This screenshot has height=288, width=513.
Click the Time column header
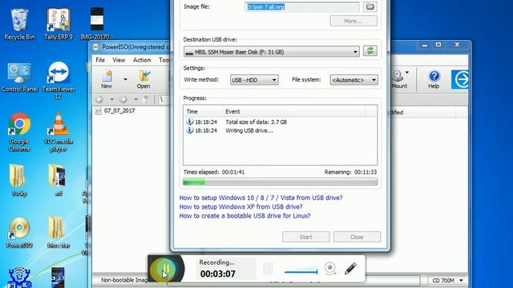pos(203,112)
